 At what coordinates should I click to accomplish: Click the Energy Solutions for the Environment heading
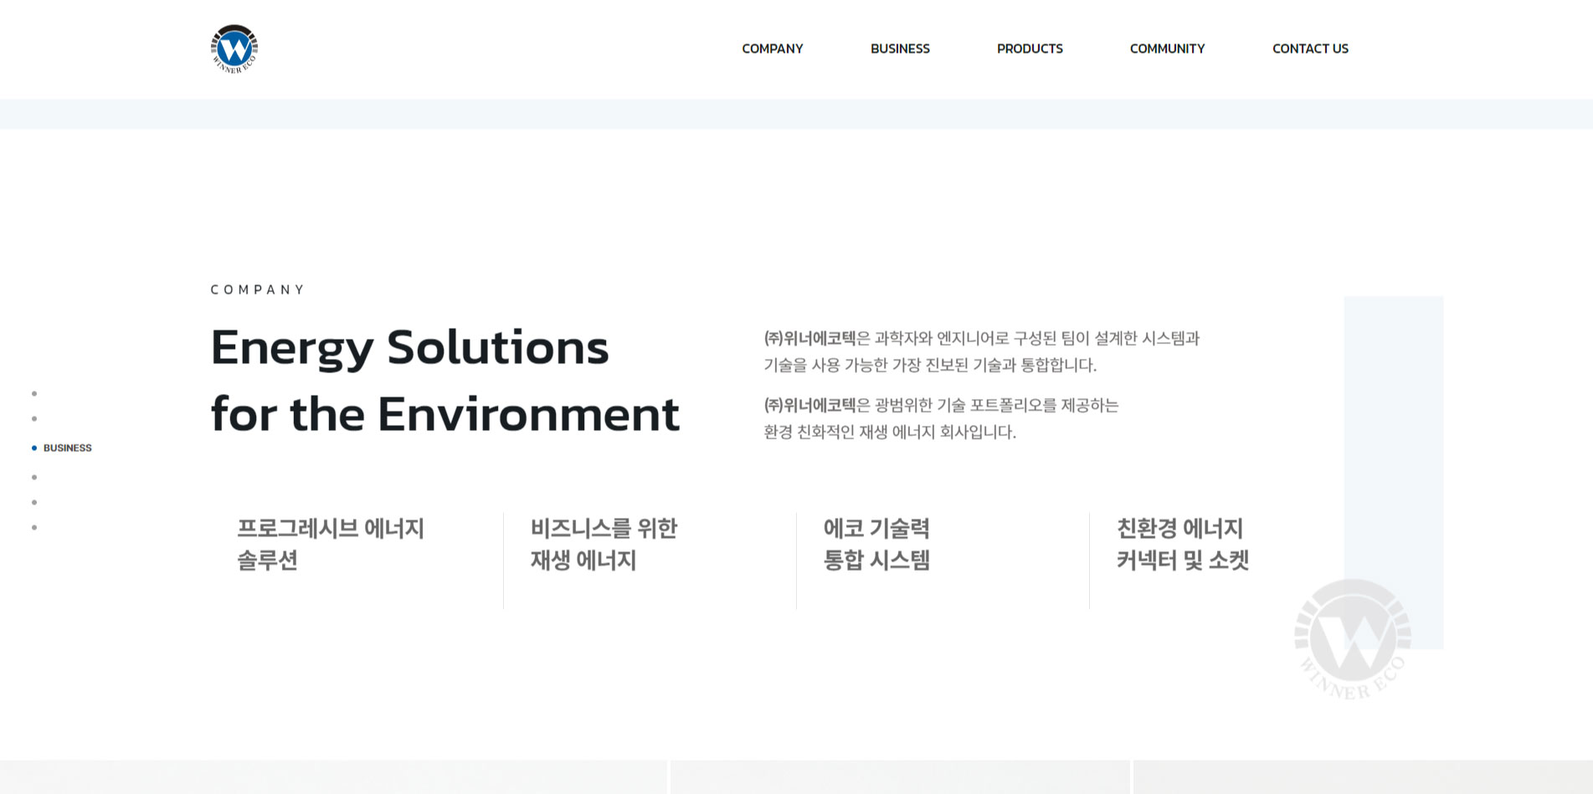(444, 381)
